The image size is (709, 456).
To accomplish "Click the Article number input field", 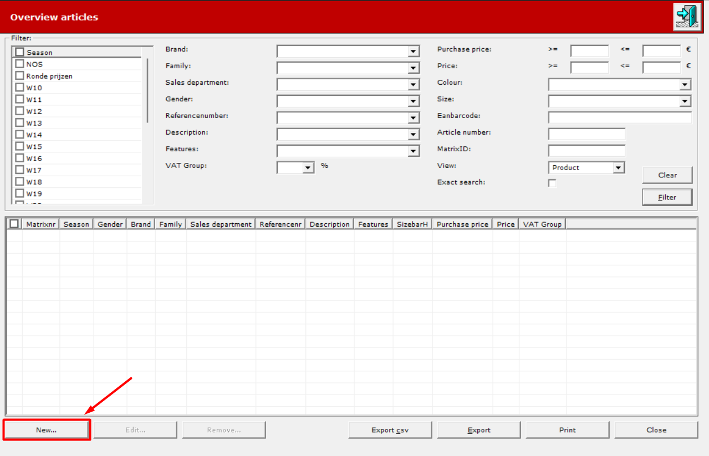I will (586, 134).
